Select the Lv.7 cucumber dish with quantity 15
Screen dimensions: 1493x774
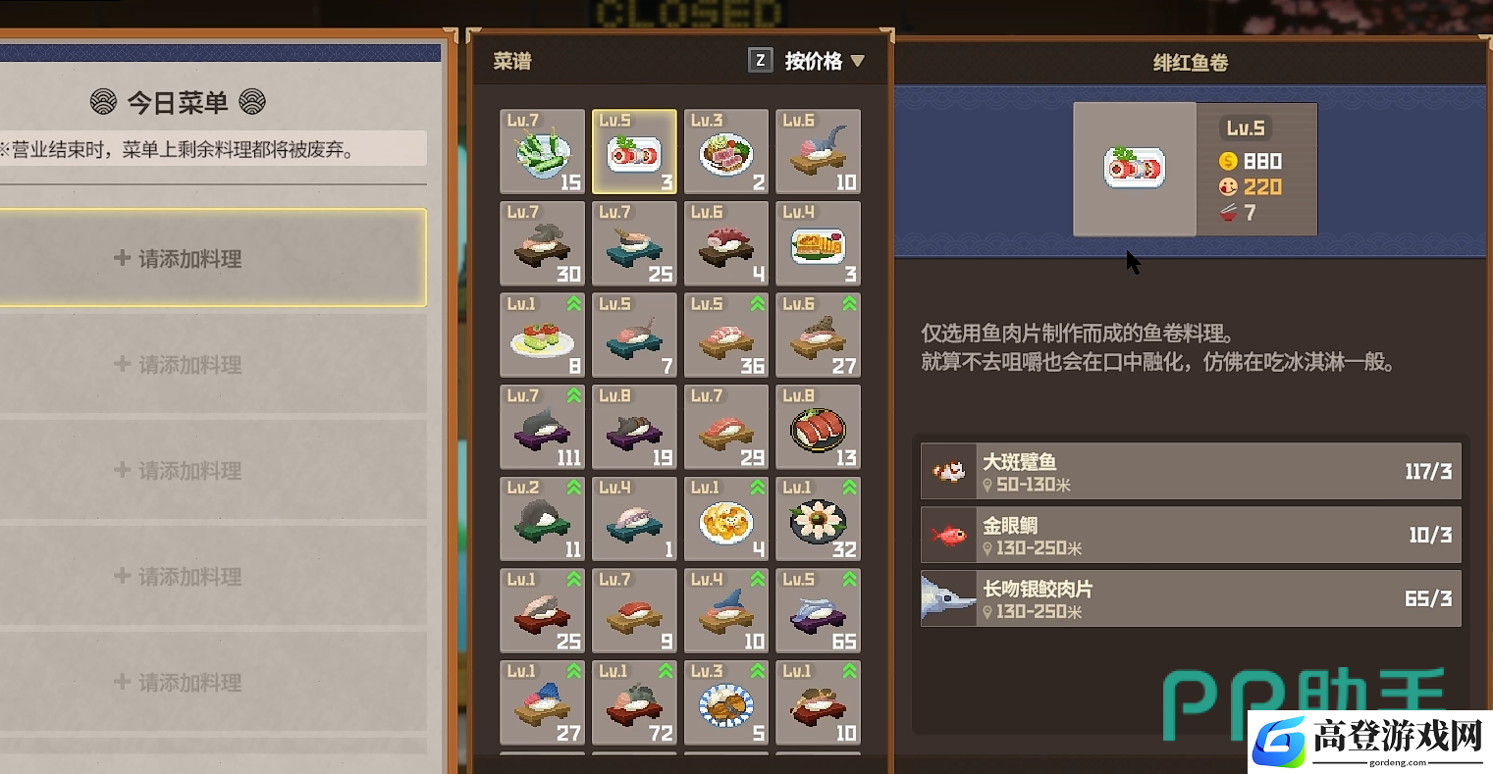tap(542, 151)
